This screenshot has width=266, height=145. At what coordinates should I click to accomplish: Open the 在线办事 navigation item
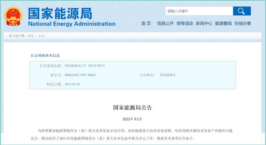(242, 23)
